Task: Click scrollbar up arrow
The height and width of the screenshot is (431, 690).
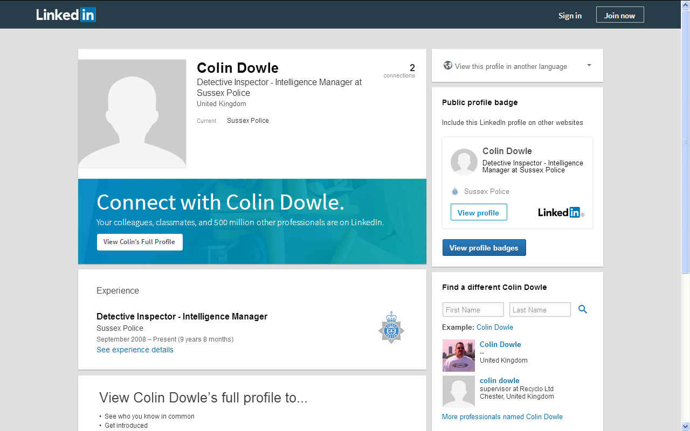Action: coord(686,5)
